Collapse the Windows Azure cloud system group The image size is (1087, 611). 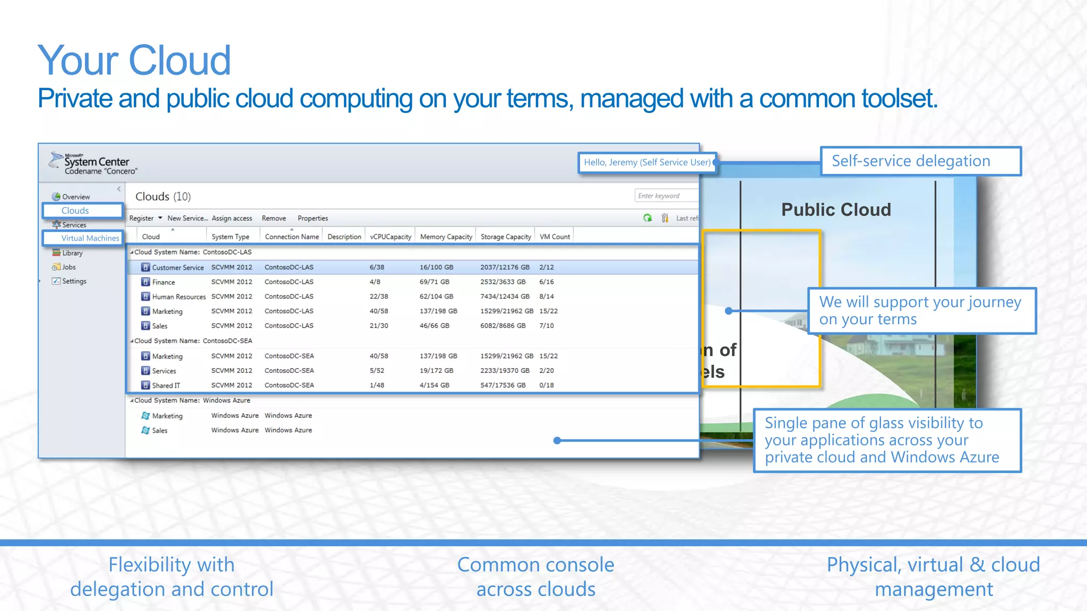132,401
